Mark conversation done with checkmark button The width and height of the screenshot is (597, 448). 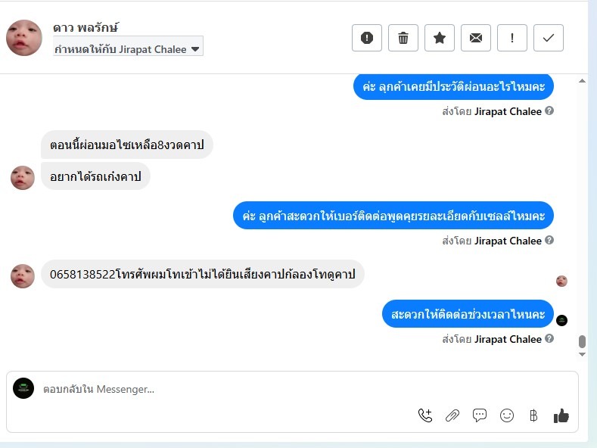point(549,38)
